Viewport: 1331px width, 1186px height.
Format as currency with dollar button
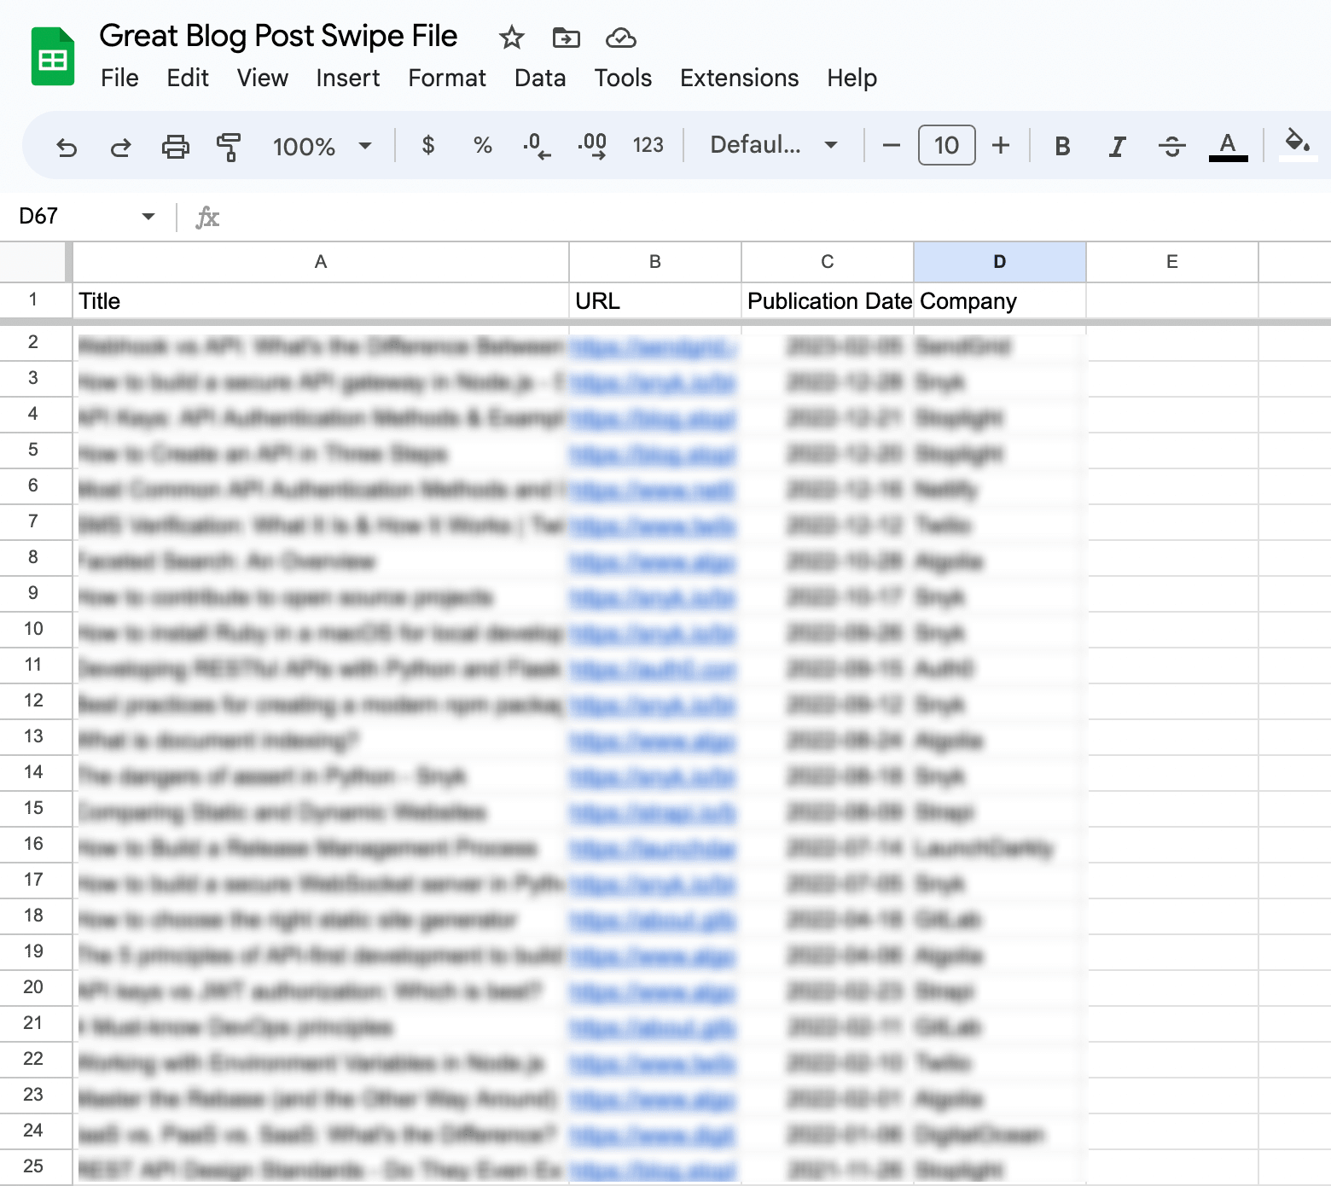[428, 146]
